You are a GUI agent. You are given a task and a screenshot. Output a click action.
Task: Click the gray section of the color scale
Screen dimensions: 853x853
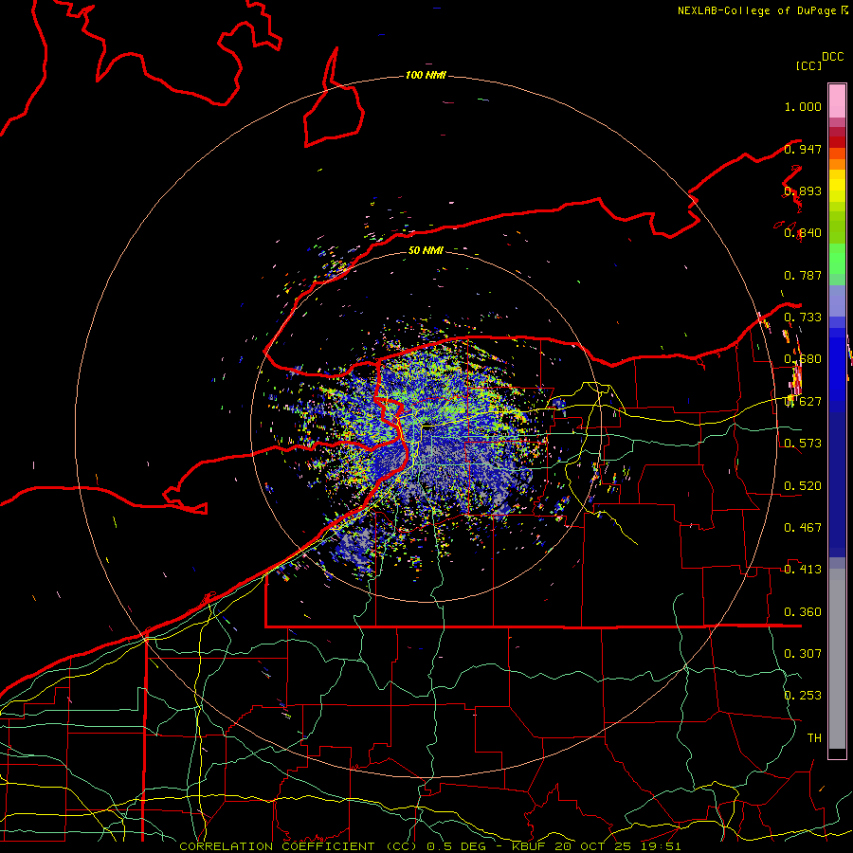click(837, 659)
